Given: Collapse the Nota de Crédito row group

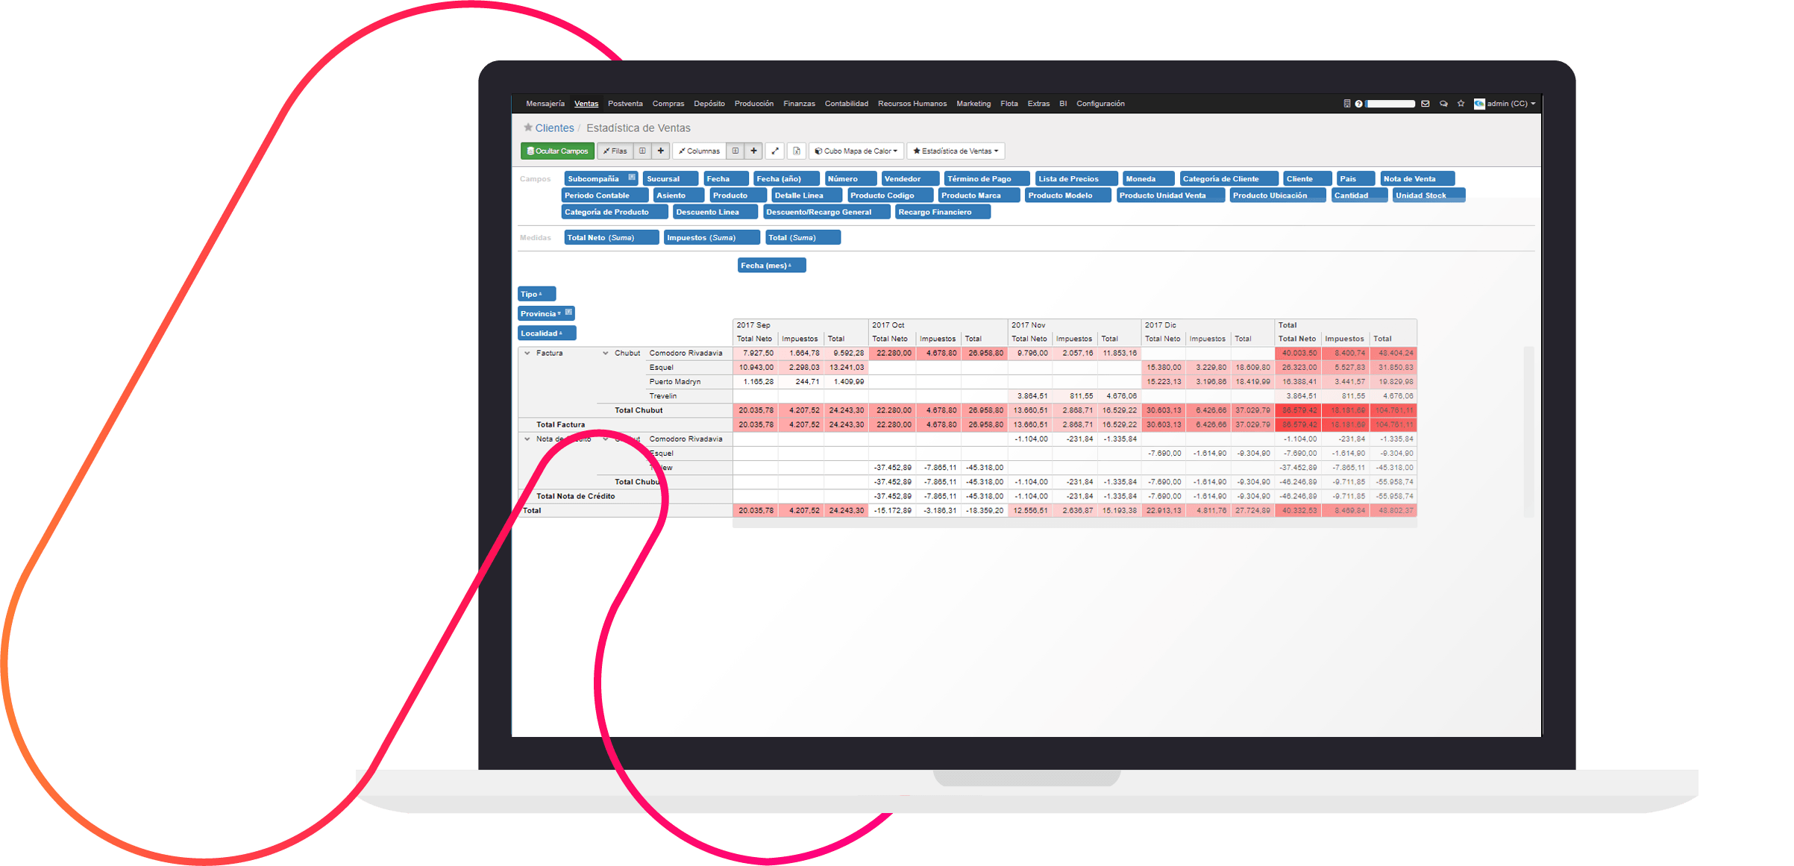Looking at the screenshot, I should pos(527,439).
